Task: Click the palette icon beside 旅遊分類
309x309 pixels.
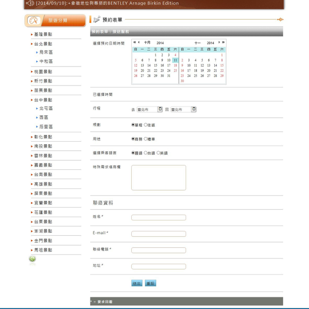Action: pyautogui.click(x=33, y=20)
